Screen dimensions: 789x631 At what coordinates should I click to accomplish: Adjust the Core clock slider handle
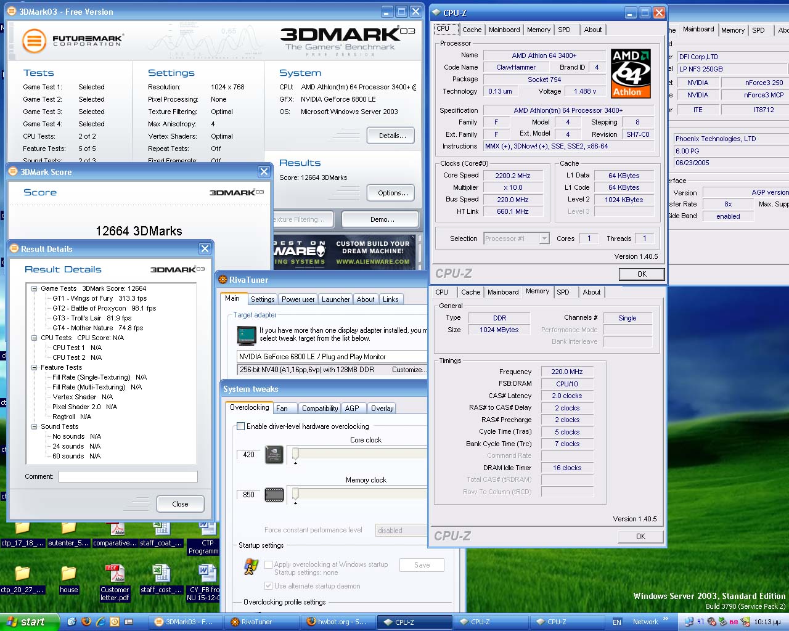[295, 455]
